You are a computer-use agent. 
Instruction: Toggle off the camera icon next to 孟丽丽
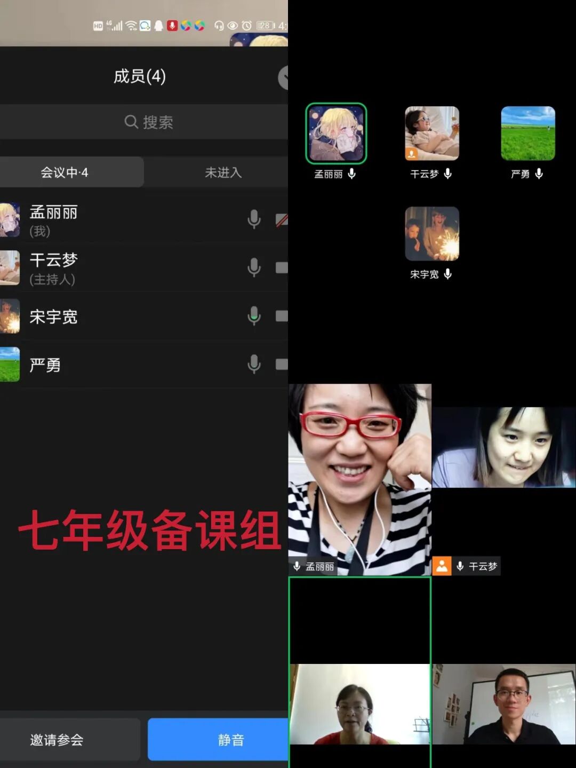pyautogui.click(x=282, y=219)
